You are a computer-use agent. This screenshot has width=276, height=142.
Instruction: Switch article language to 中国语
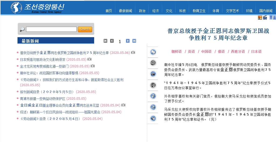click(206, 51)
